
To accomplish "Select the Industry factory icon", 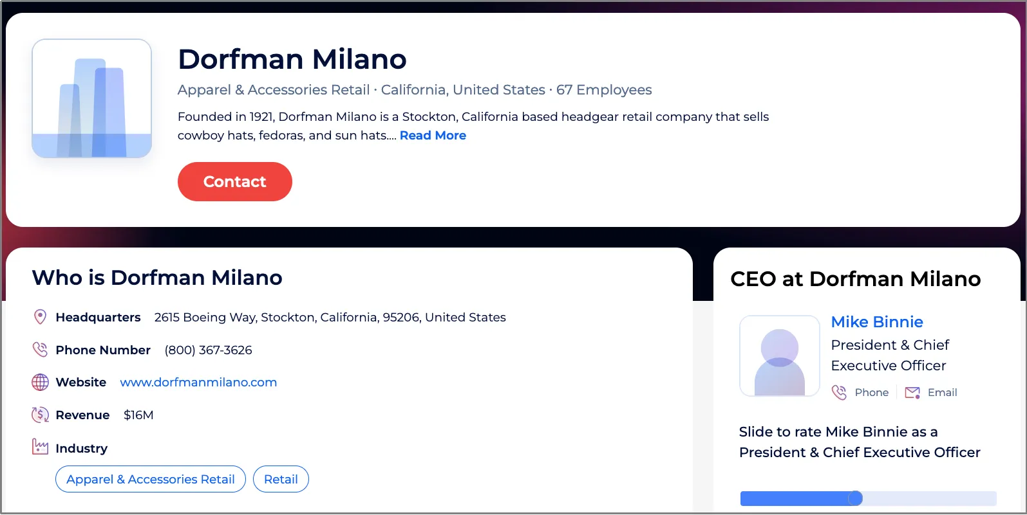I will [40, 447].
